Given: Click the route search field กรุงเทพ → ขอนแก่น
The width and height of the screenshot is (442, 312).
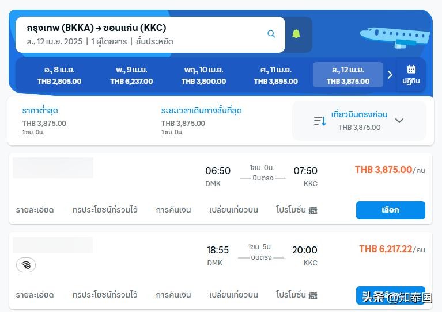Looking at the screenshot, I should tap(138, 34).
